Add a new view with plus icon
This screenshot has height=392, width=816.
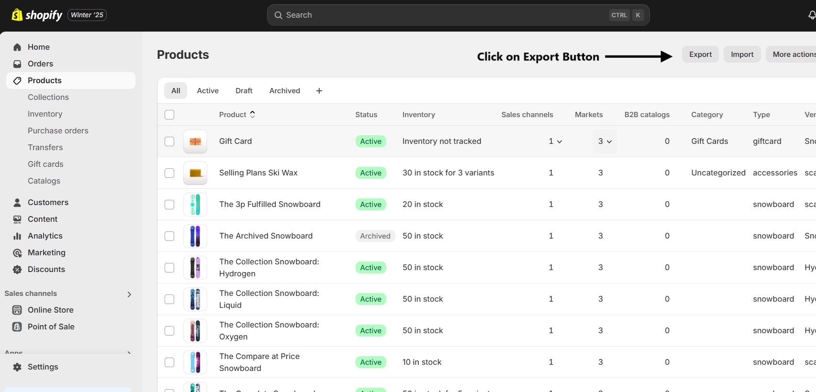(319, 91)
